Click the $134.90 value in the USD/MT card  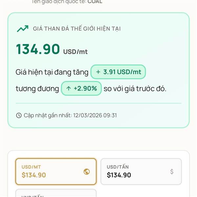pyautogui.click(x=34, y=175)
